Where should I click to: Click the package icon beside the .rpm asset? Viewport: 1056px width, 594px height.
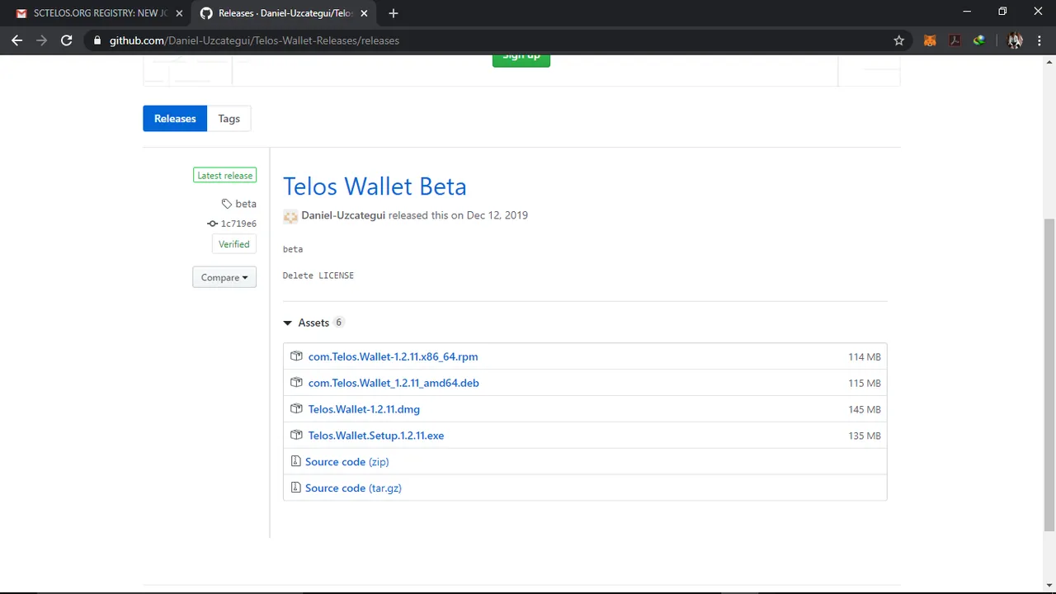point(296,356)
